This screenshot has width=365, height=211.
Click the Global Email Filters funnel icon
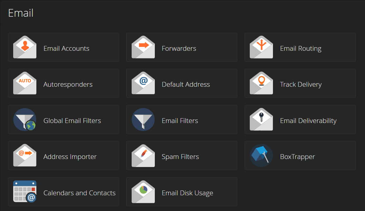[25, 119]
